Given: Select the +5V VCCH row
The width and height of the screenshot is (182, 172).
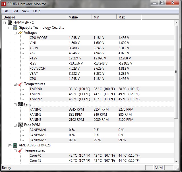Looking at the screenshot, I should coord(101,69).
